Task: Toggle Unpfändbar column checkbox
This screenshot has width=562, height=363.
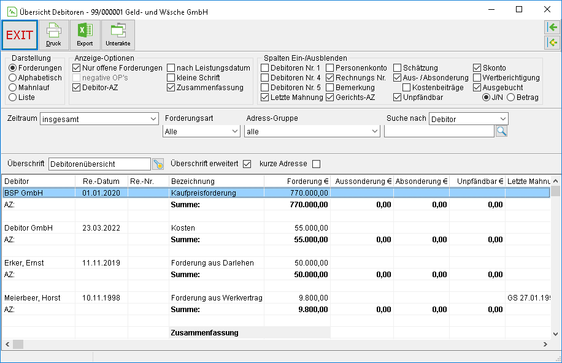Action: click(397, 97)
